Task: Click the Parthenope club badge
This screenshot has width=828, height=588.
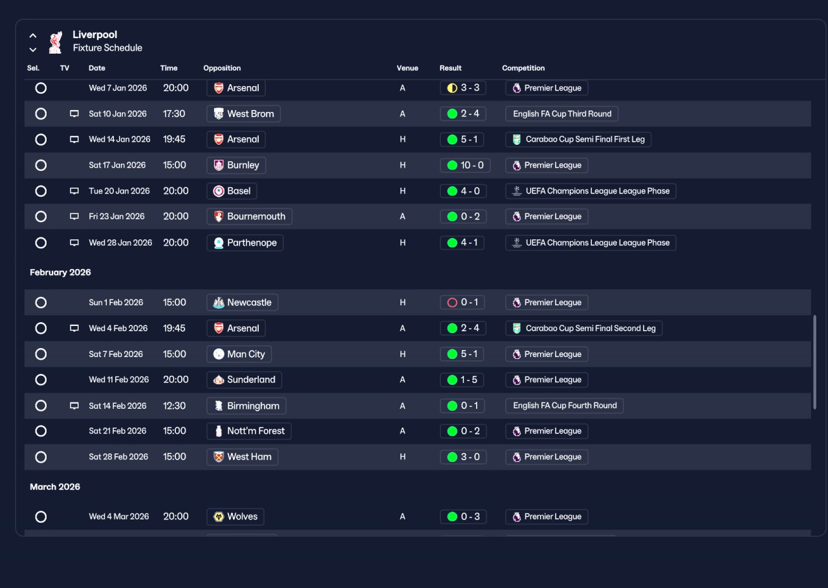Action: pos(219,243)
